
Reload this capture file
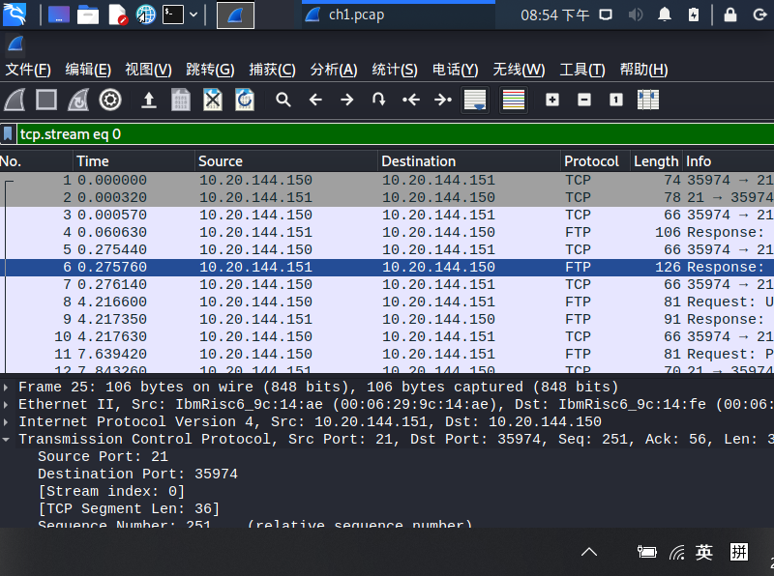[x=245, y=101]
